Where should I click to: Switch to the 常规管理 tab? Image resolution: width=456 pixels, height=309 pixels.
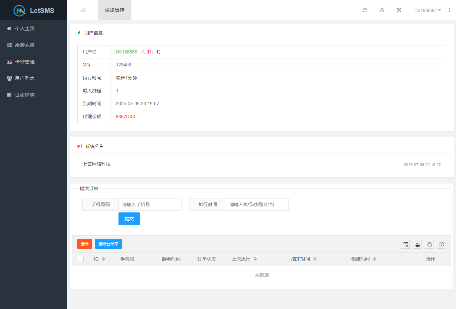[x=114, y=10]
